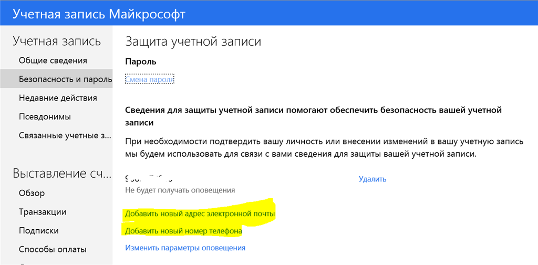Go to Способы оплаты page
Viewport: 538px width, 265px height.
tap(53, 249)
